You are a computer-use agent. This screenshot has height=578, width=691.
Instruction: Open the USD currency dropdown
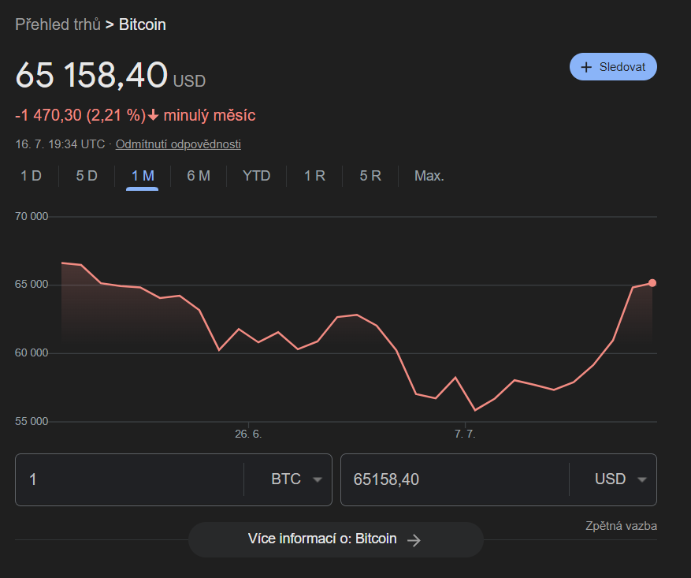tap(621, 479)
